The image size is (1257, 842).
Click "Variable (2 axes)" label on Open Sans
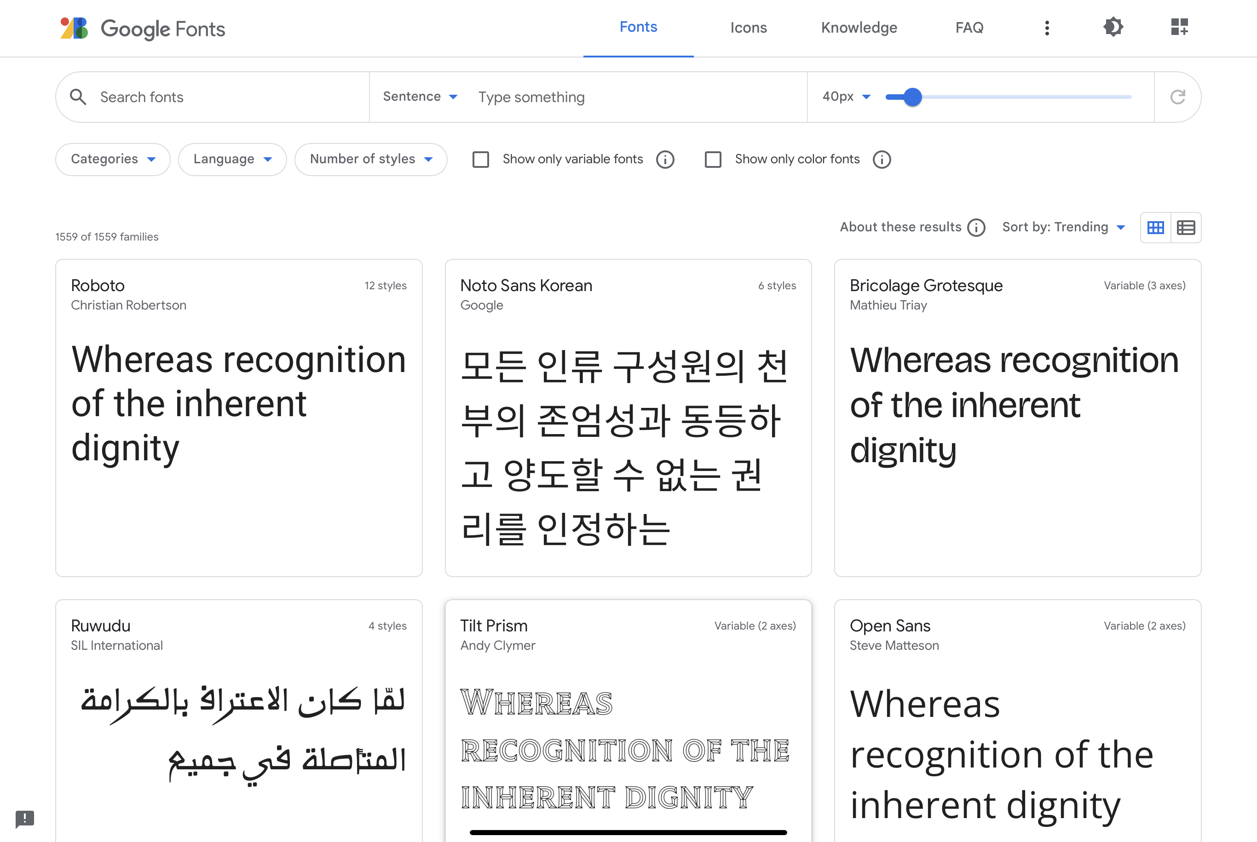(x=1144, y=626)
